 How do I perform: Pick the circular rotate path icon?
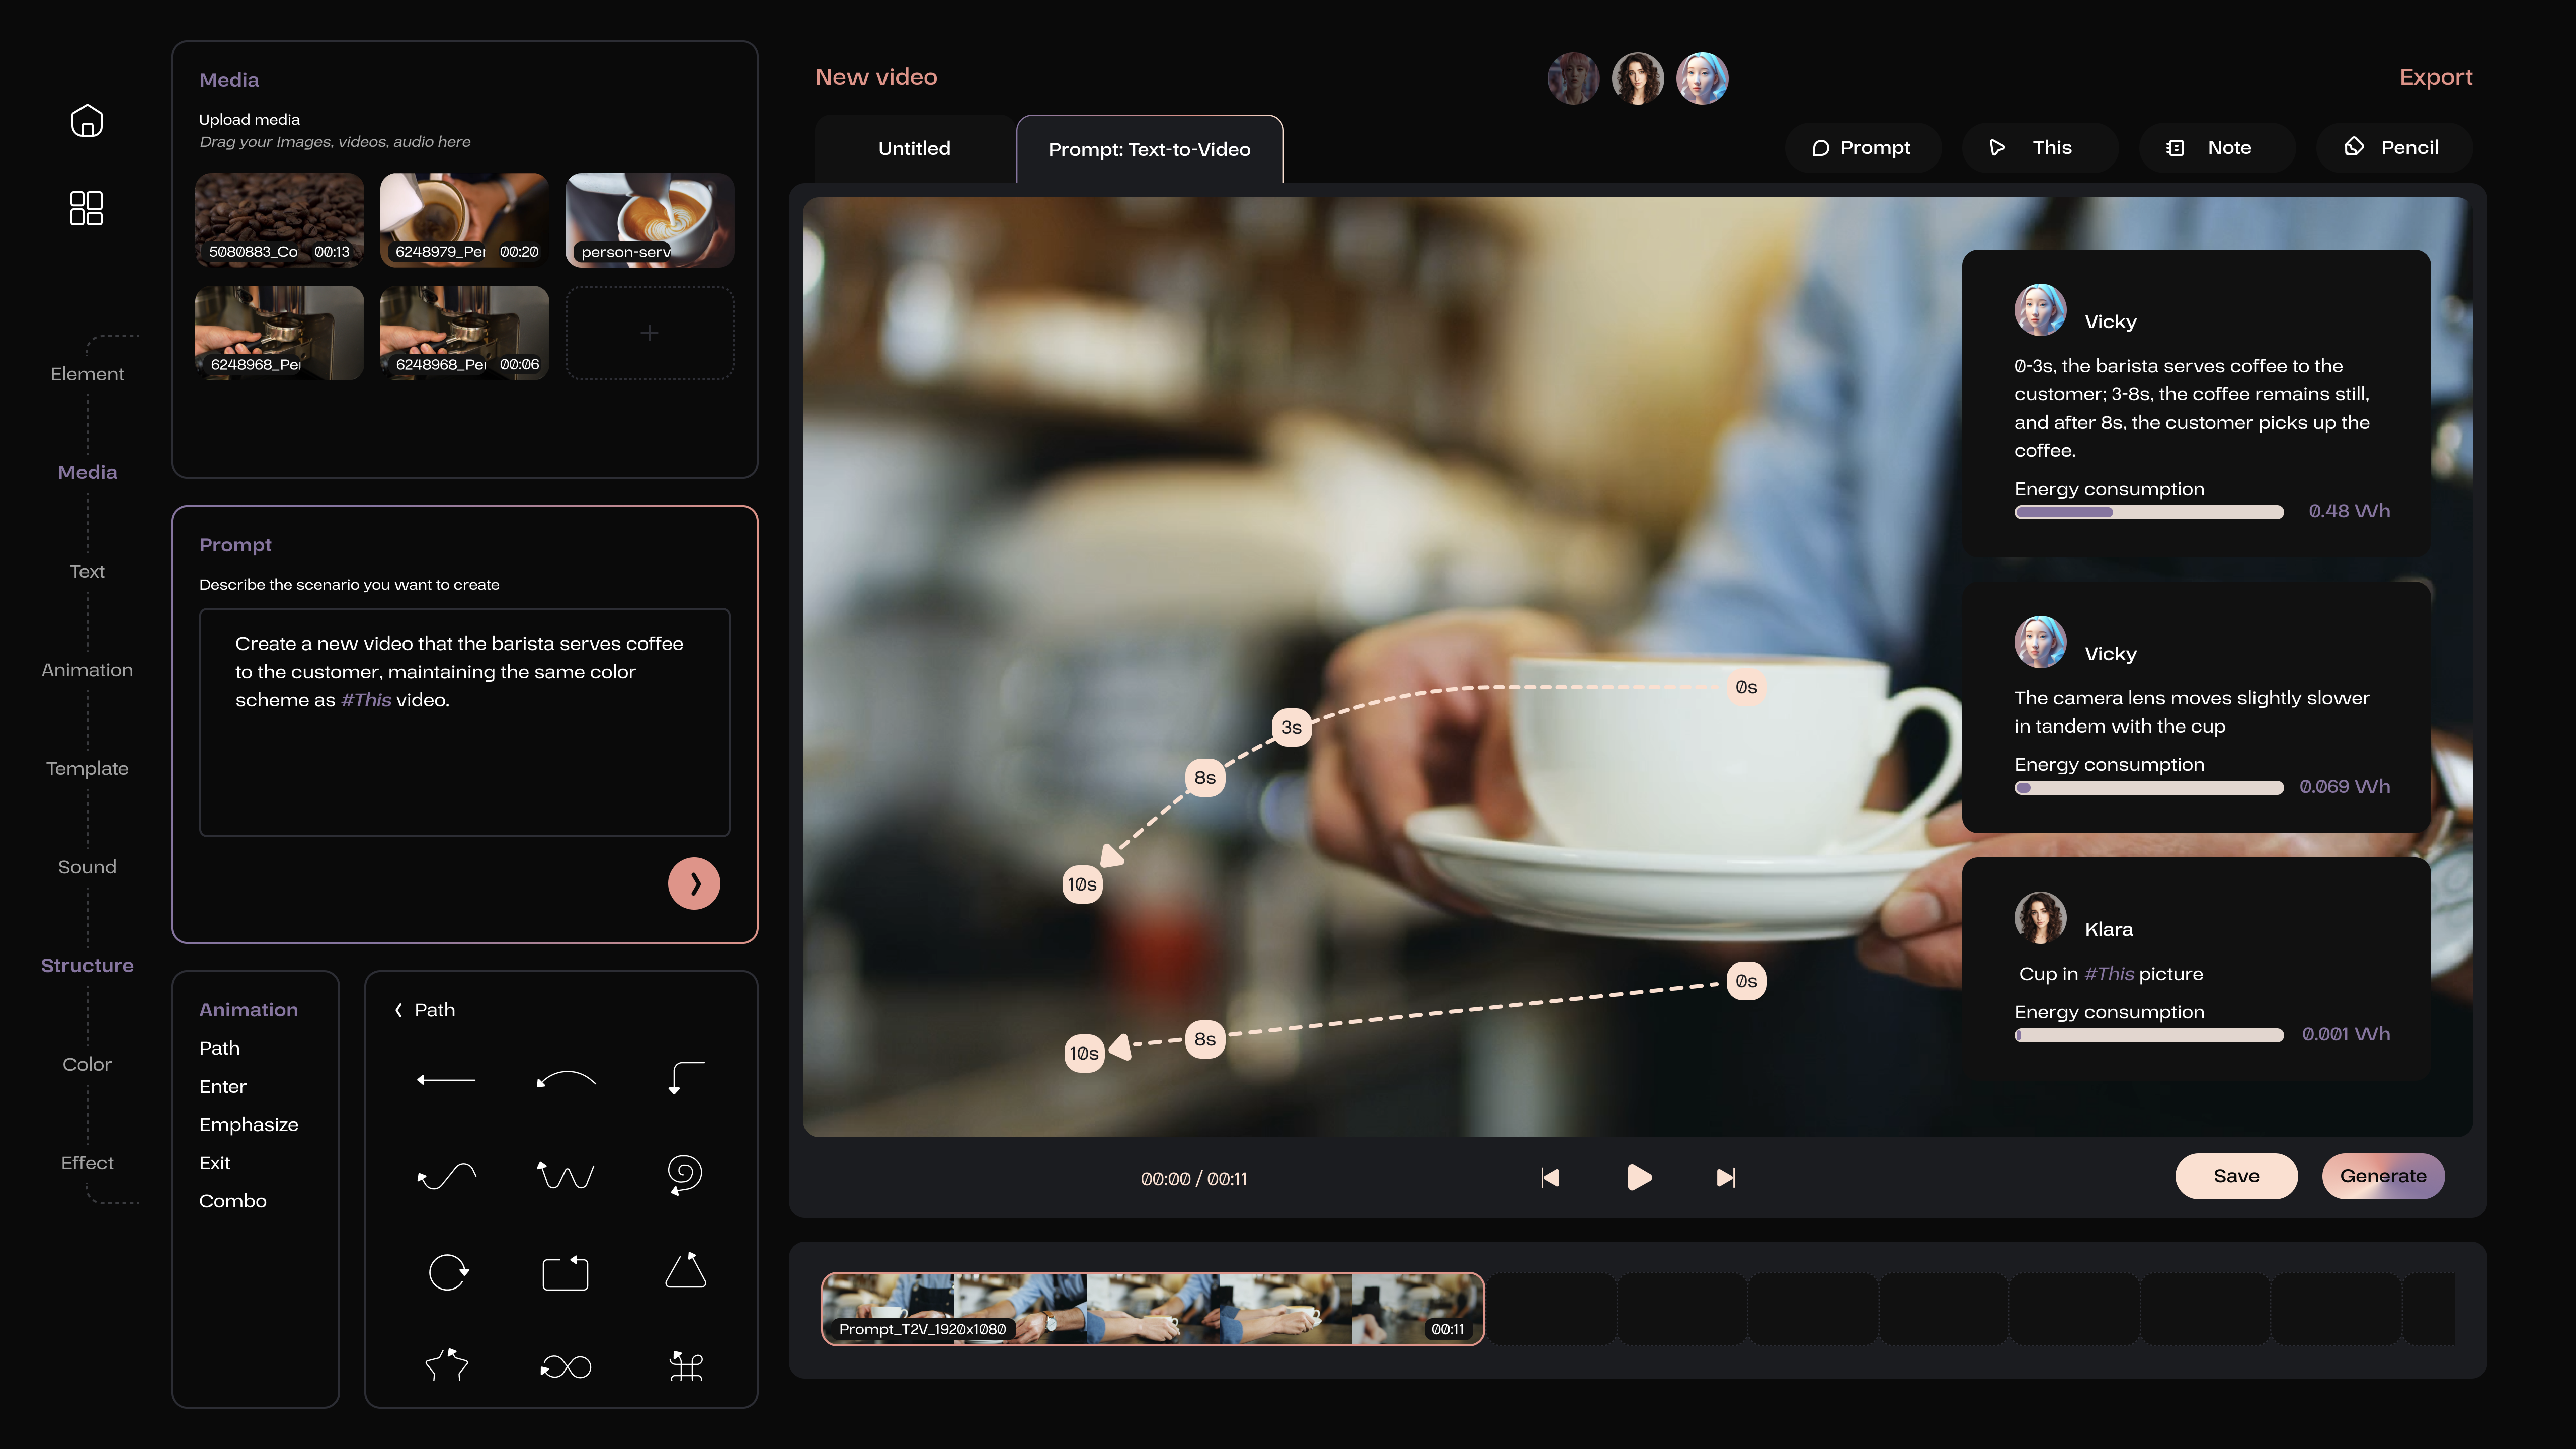coord(447,1272)
